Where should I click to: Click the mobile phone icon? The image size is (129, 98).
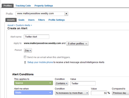pos(25,62)
